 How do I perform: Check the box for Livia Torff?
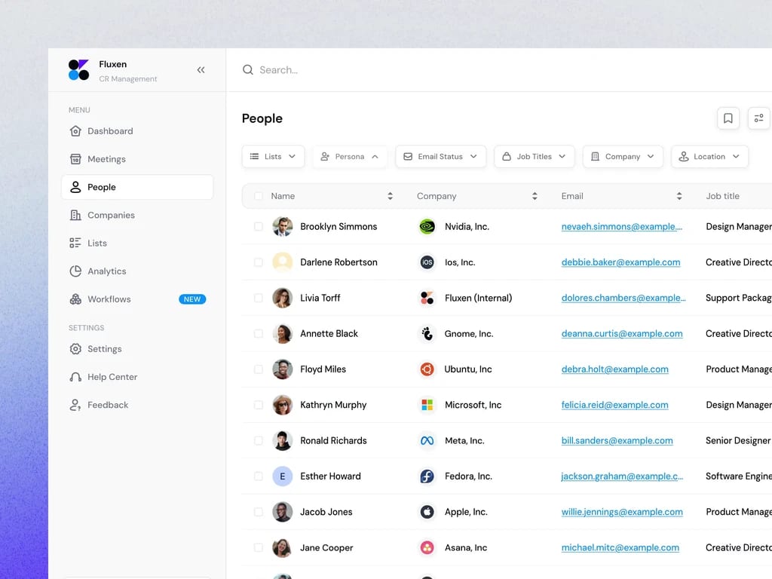point(258,298)
